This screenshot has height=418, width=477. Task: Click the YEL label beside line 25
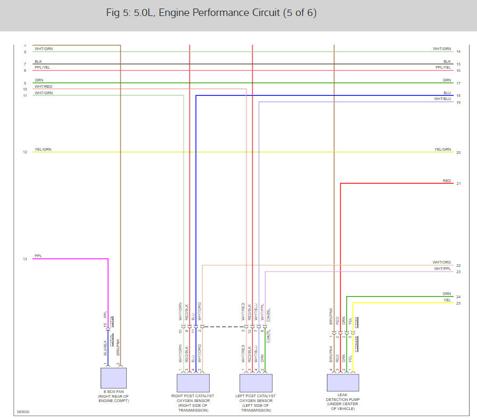[447, 300]
